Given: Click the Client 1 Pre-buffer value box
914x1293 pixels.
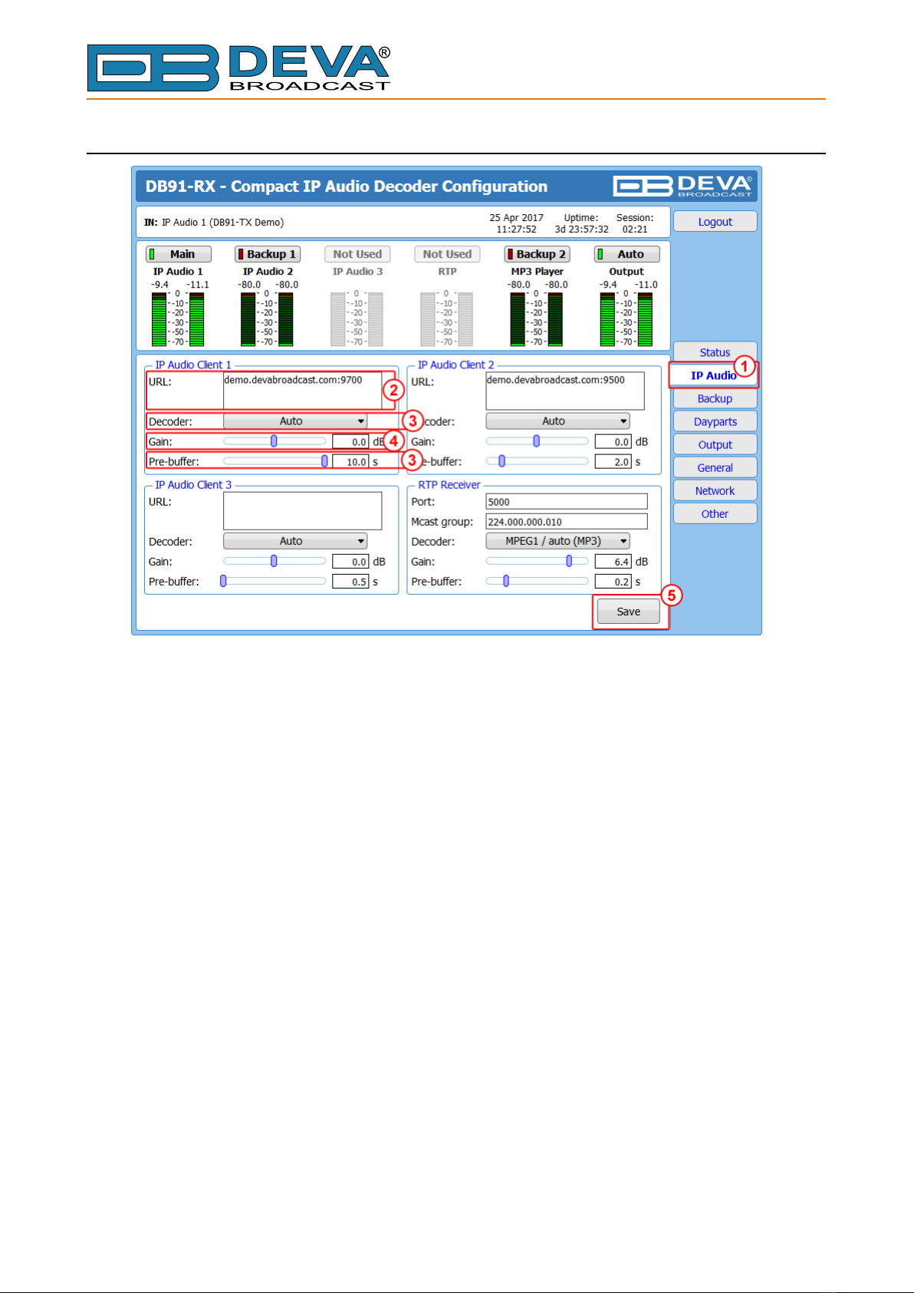Looking at the screenshot, I should coord(350,462).
